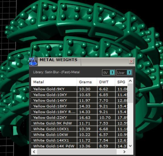
Task: Close the Metal Weights panel
Action: (131, 61)
